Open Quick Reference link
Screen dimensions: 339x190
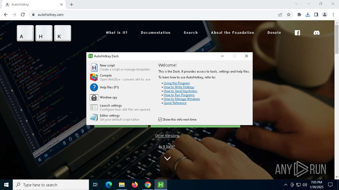point(175,103)
